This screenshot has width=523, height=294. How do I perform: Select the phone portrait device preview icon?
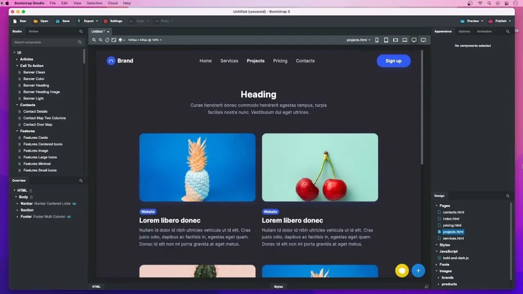click(x=377, y=40)
